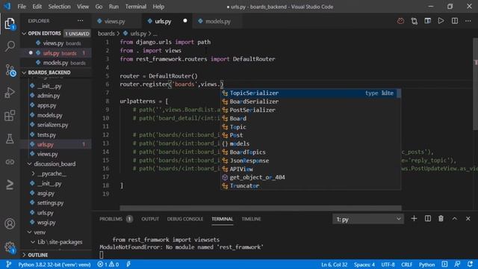Click the editor vertical scrollbar
The image size is (478, 269).
[x=475, y=84]
